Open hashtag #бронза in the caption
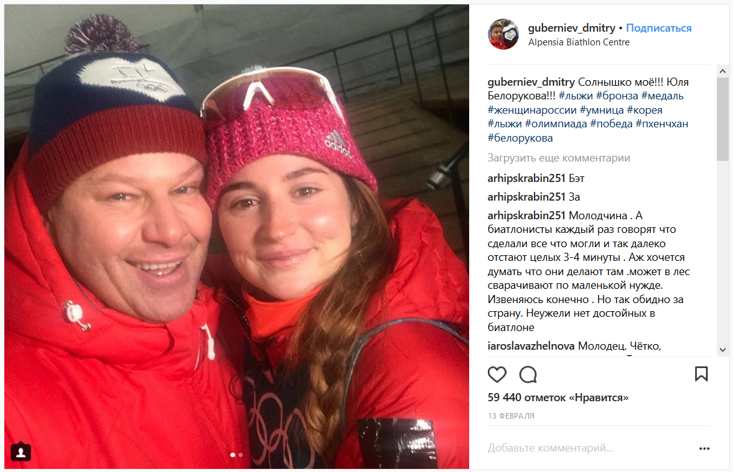Image resolution: width=733 pixels, height=472 pixels. pos(617,96)
